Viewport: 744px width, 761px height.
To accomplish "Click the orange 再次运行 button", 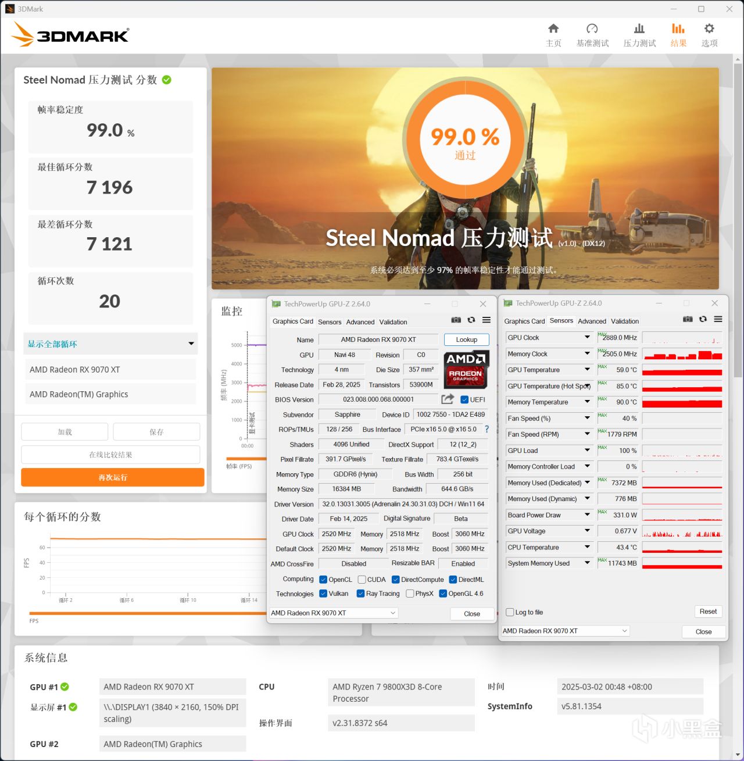I will pos(113,477).
